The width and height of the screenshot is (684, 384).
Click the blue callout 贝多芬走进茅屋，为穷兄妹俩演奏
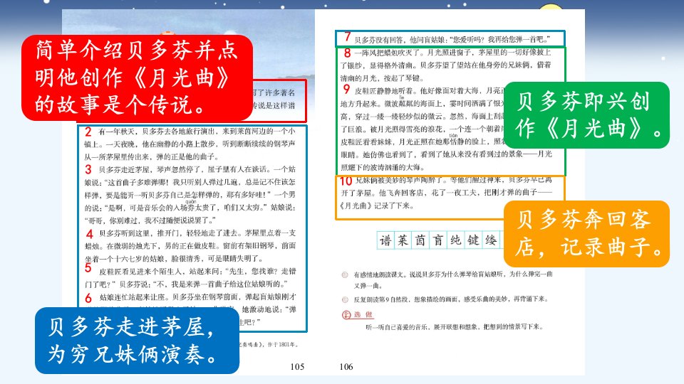(x=137, y=340)
